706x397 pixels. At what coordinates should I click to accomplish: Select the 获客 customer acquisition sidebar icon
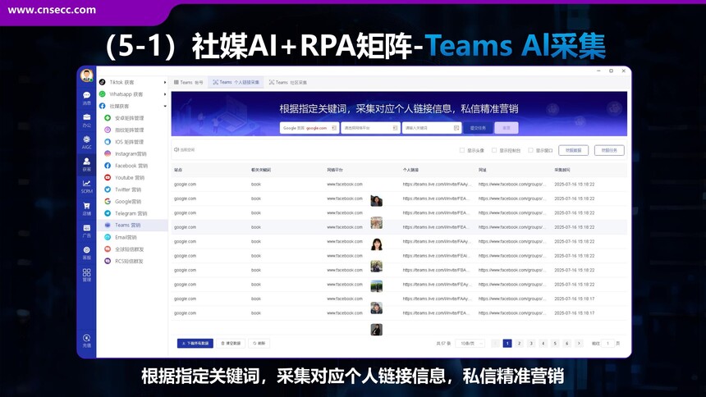tap(86, 164)
